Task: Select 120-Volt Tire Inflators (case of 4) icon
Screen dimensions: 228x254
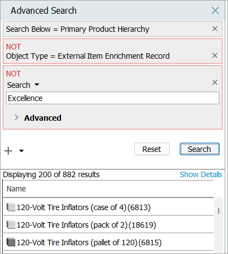Action: 11,207
